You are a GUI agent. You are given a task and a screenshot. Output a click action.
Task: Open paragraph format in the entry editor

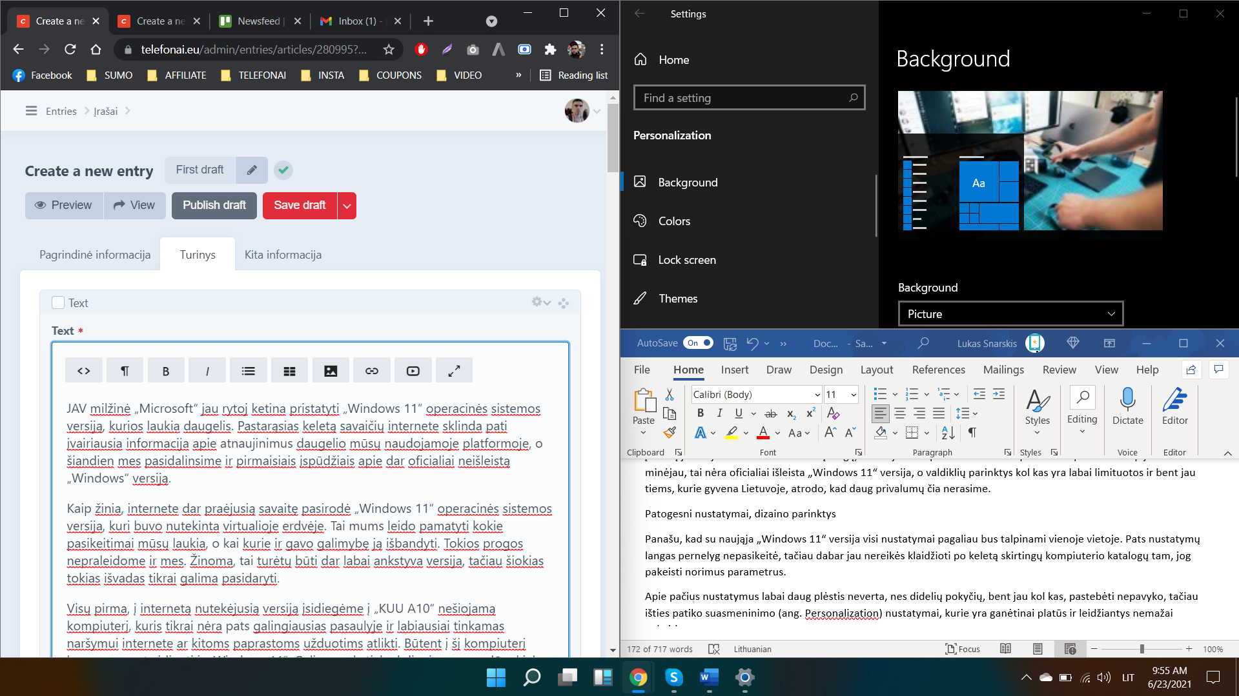click(x=125, y=371)
